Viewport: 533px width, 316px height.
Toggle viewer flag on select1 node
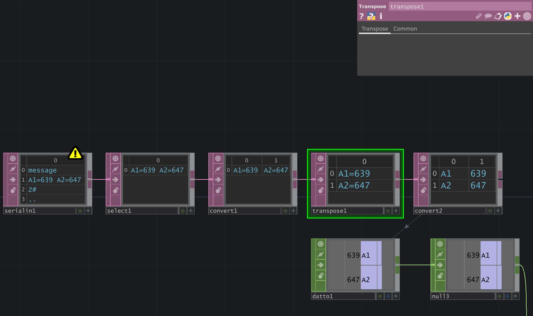115,159
